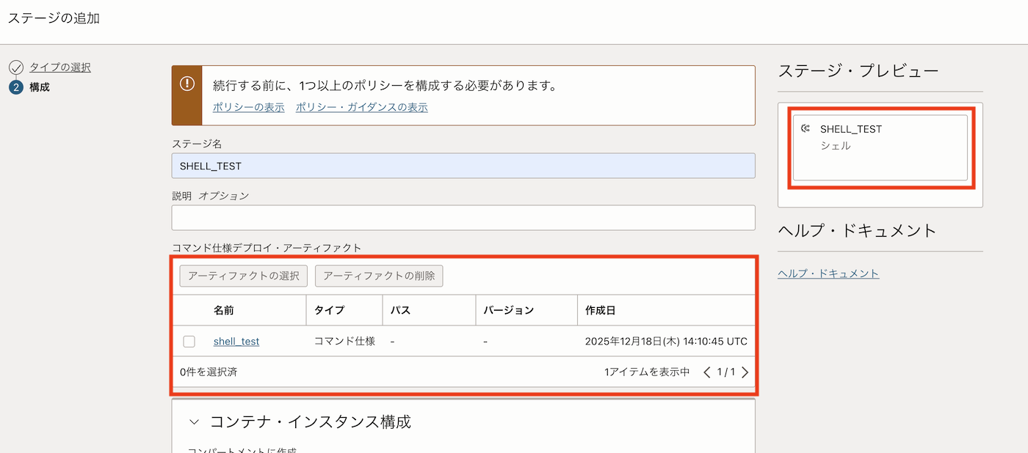Click the completed step checkmark icon

(x=16, y=68)
